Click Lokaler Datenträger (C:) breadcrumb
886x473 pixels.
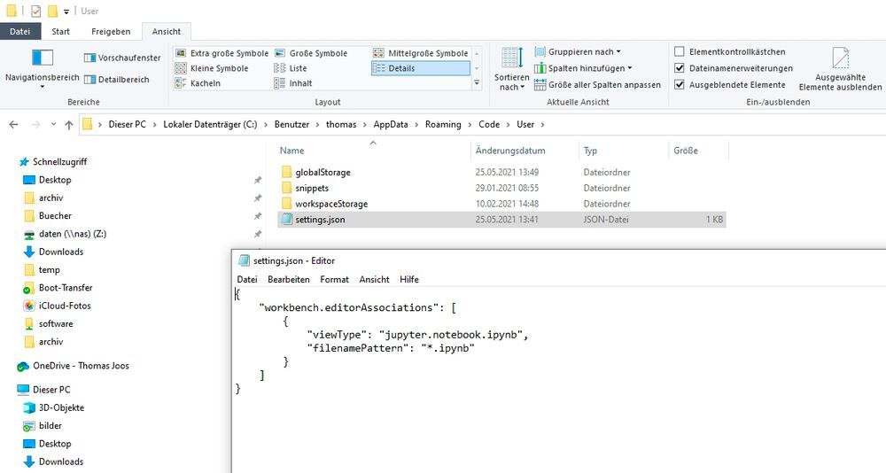(x=210, y=124)
